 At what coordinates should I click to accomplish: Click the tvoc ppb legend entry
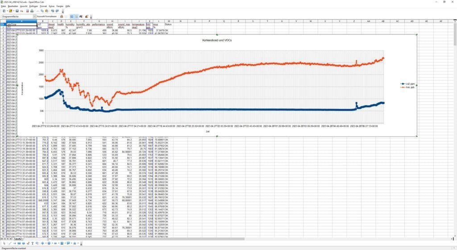coord(408,87)
